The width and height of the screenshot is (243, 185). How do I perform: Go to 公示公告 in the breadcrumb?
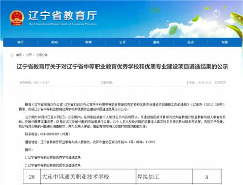tap(42, 55)
